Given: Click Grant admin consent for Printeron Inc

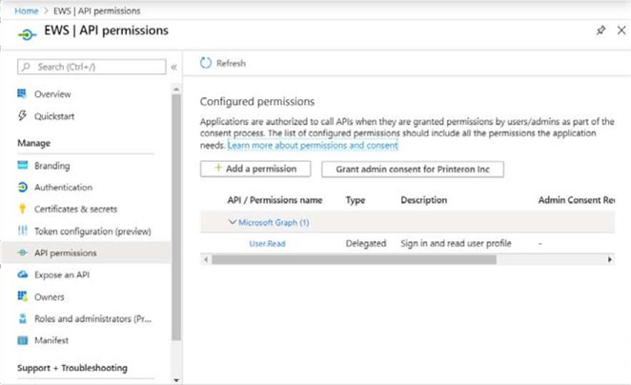Looking at the screenshot, I should click(x=413, y=170).
